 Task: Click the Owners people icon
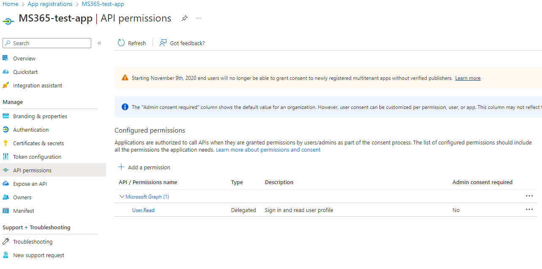(x=5, y=197)
